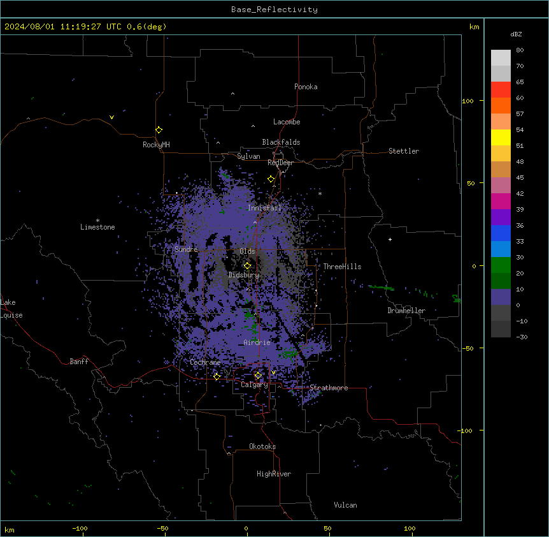Click the yellow diamond between Olds and Didsbury
The height and width of the screenshot is (537, 549).
point(247,266)
